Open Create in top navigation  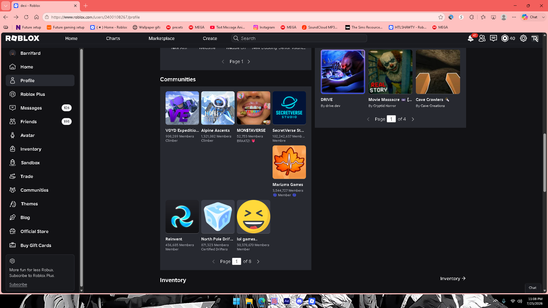tap(210, 38)
